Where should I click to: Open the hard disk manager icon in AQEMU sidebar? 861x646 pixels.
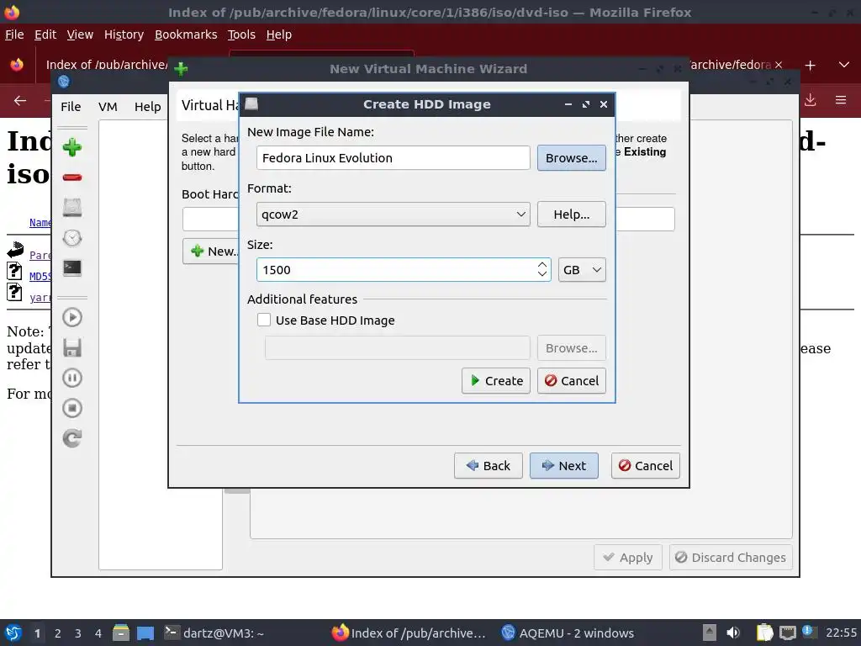tap(72, 207)
